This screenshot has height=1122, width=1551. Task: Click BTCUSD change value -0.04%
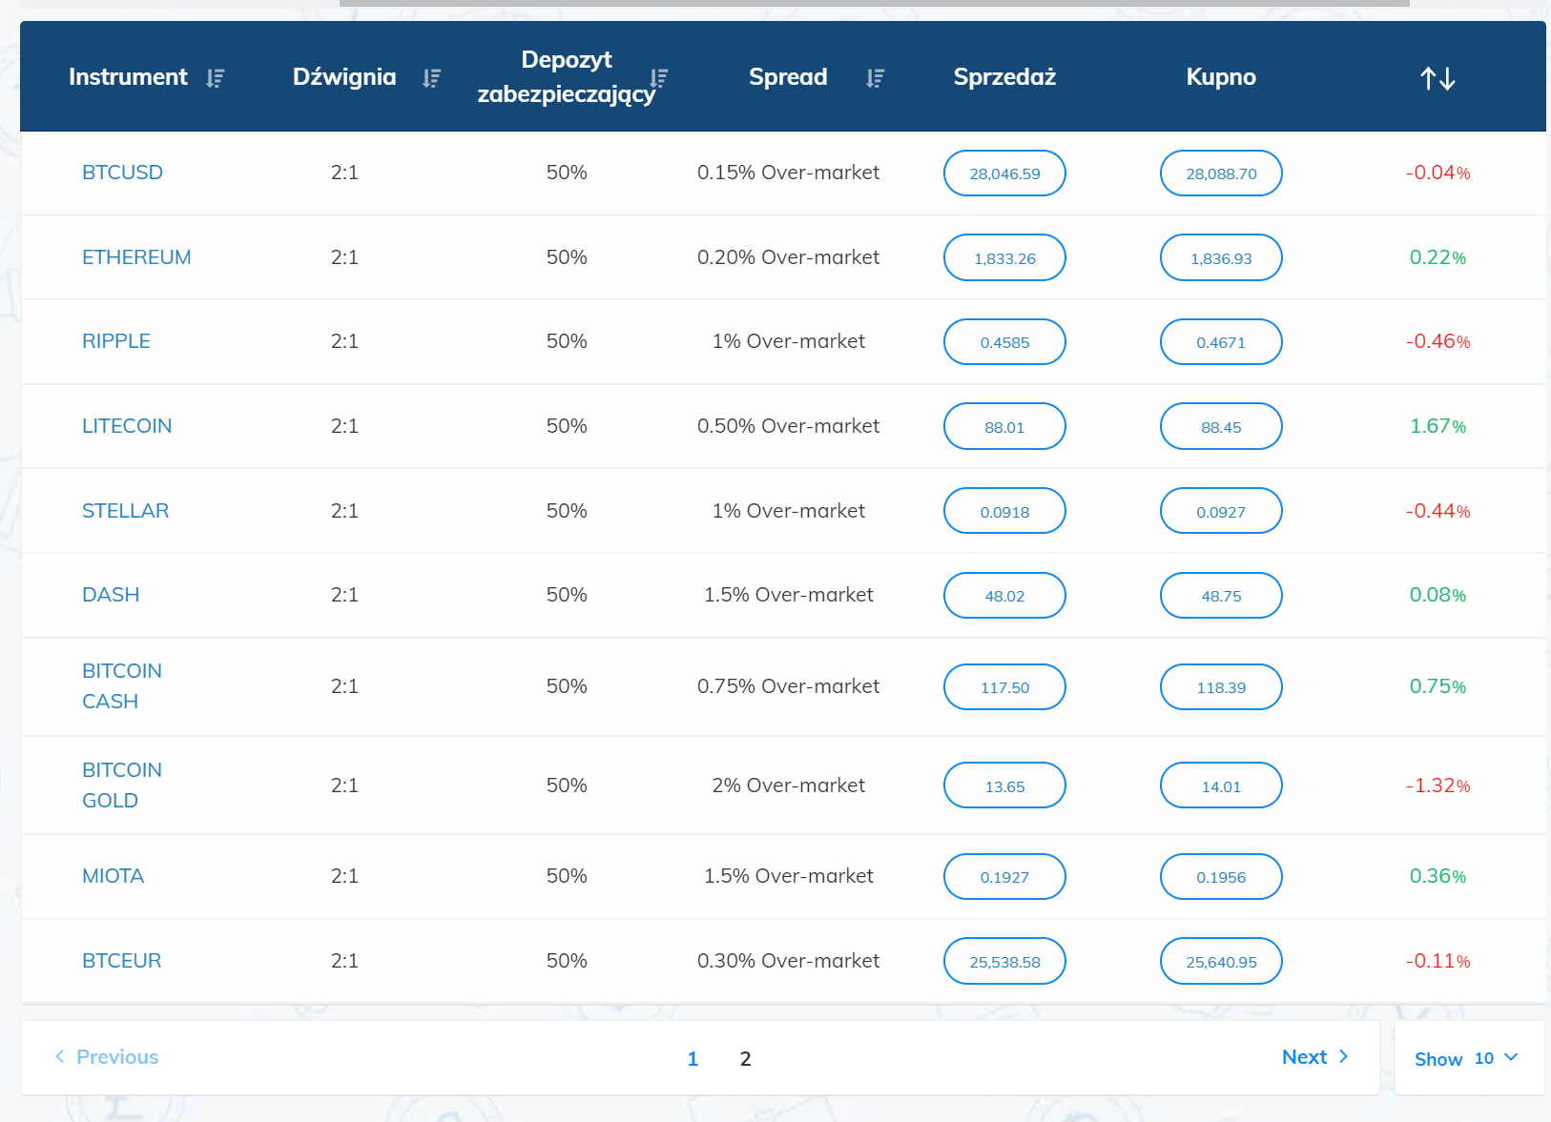1437,173
